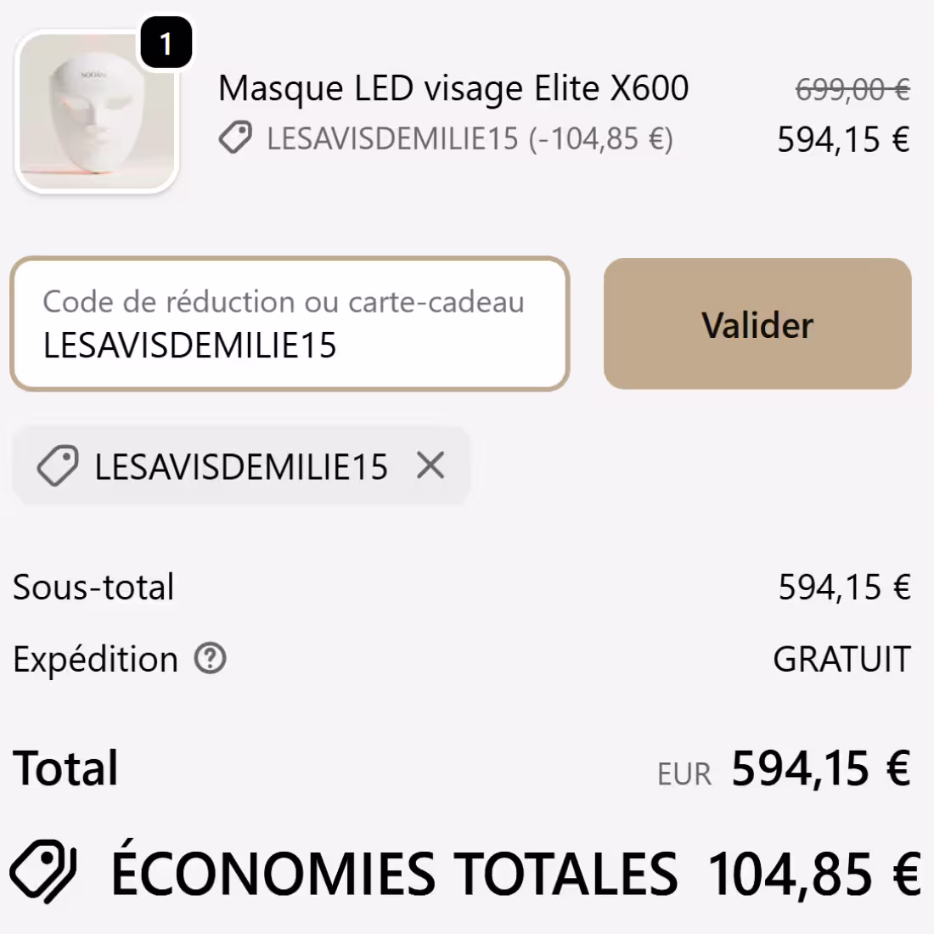
Task: Click the help icon next to Expédition
Action: 211,659
